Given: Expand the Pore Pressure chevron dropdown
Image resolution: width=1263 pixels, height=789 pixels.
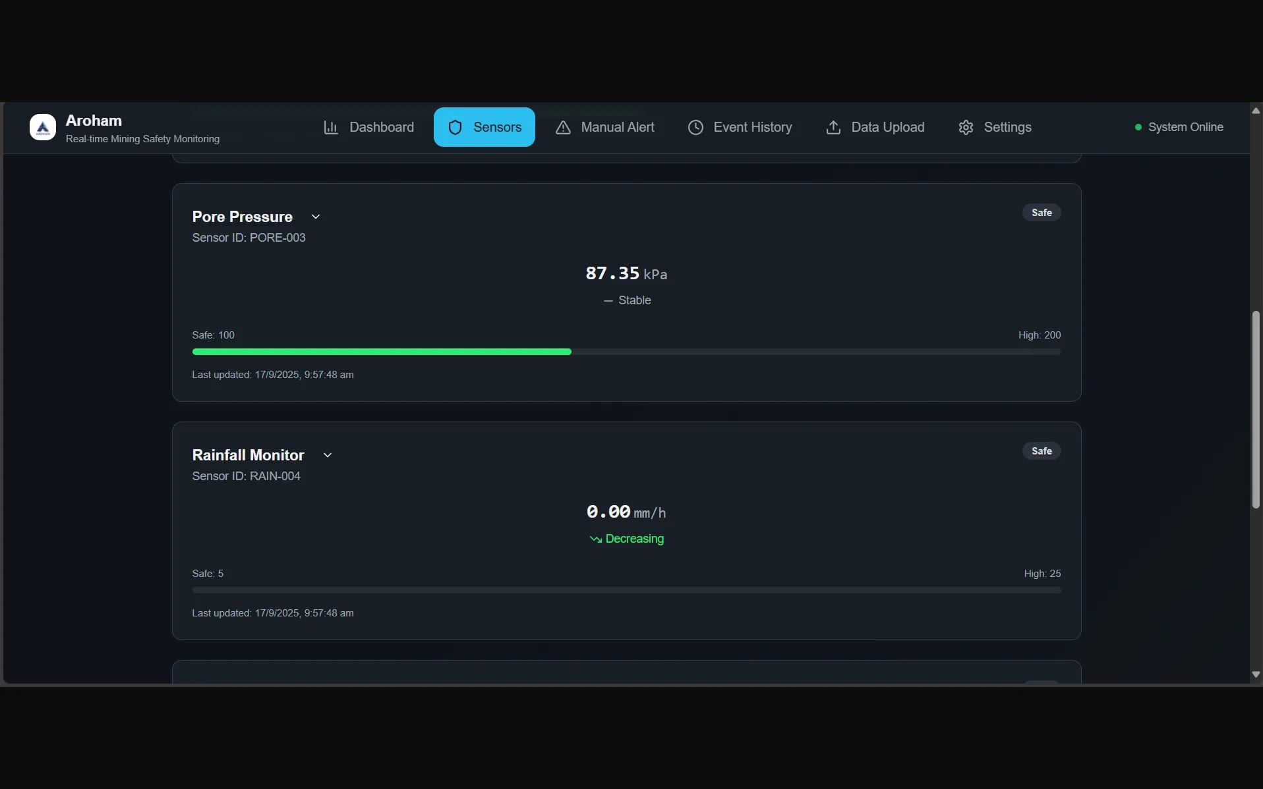Looking at the screenshot, I should pyautogui.click(x=316, y=217).
